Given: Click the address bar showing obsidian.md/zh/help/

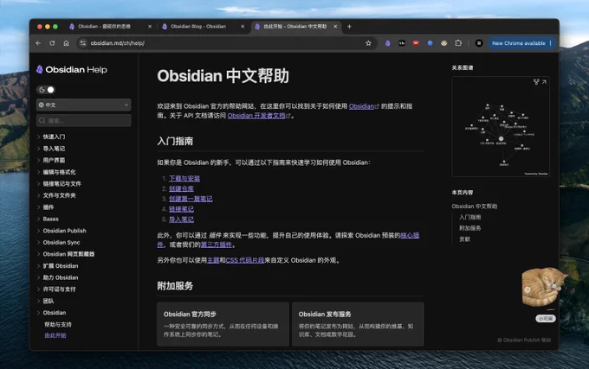Looking at the screenshot, I should pos(225,43).
